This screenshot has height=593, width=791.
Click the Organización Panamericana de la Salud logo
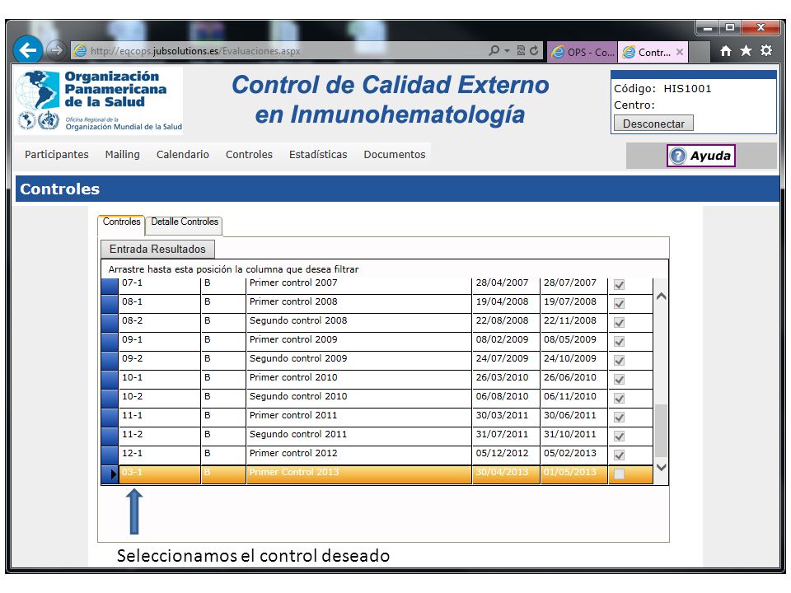(x=99, y=100)
